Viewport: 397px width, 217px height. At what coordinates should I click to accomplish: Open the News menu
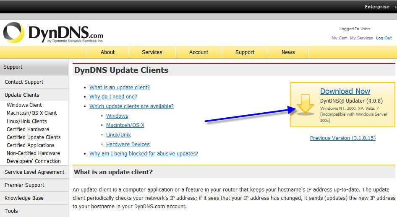(288, 52)
